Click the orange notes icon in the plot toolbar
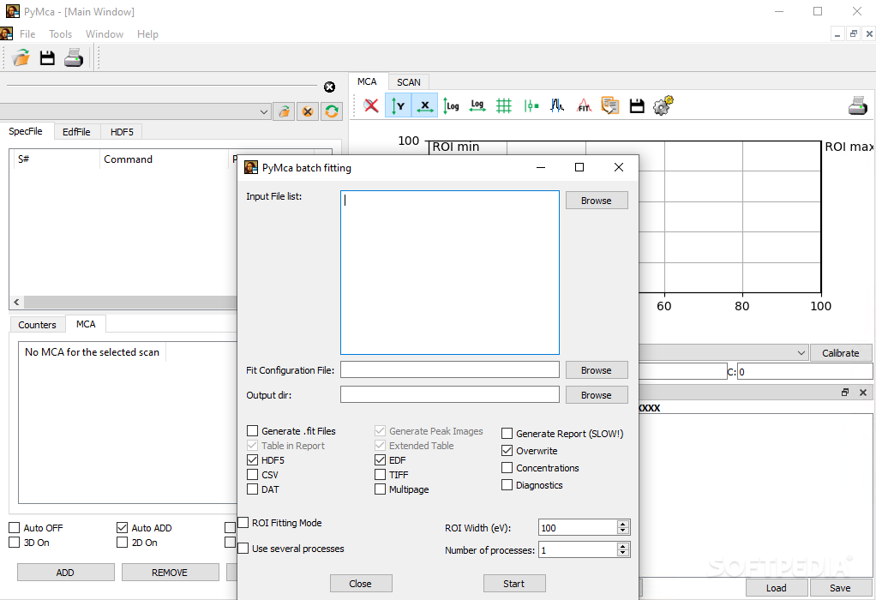 pyautogui.click(x=610, y=105)
